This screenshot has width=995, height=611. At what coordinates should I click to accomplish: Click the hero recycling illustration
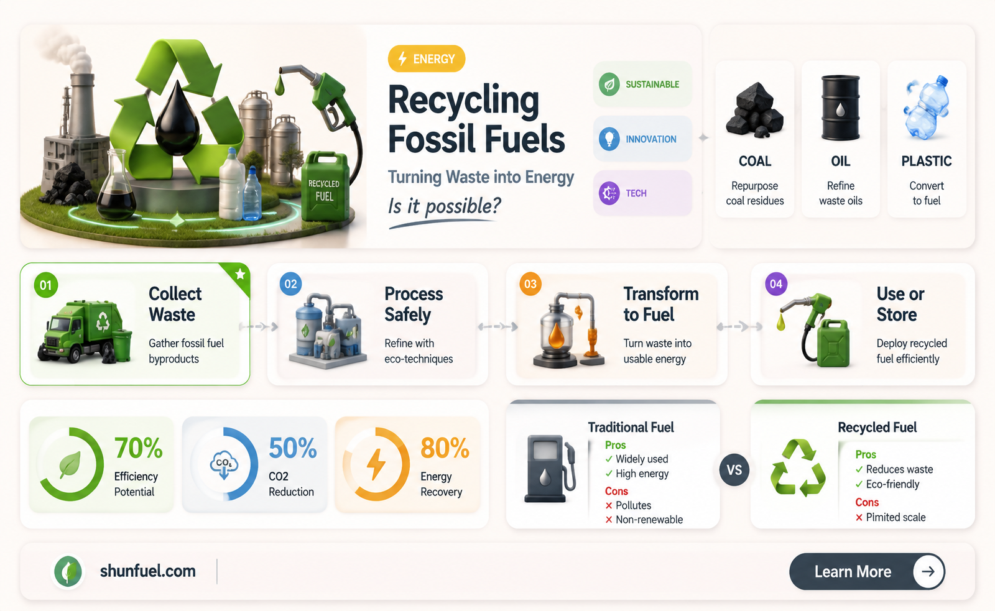[193, 137]
